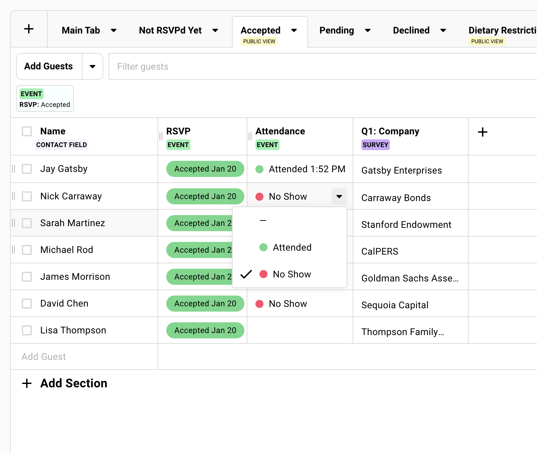Switch to the Declined tab
Image resolution: width=537 pixels, height=453 pixels.
tap(411, 30)
